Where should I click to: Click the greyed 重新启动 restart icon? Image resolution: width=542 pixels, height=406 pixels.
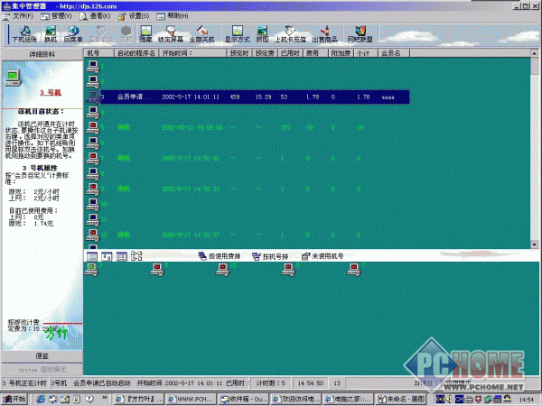tap(101, 34)
